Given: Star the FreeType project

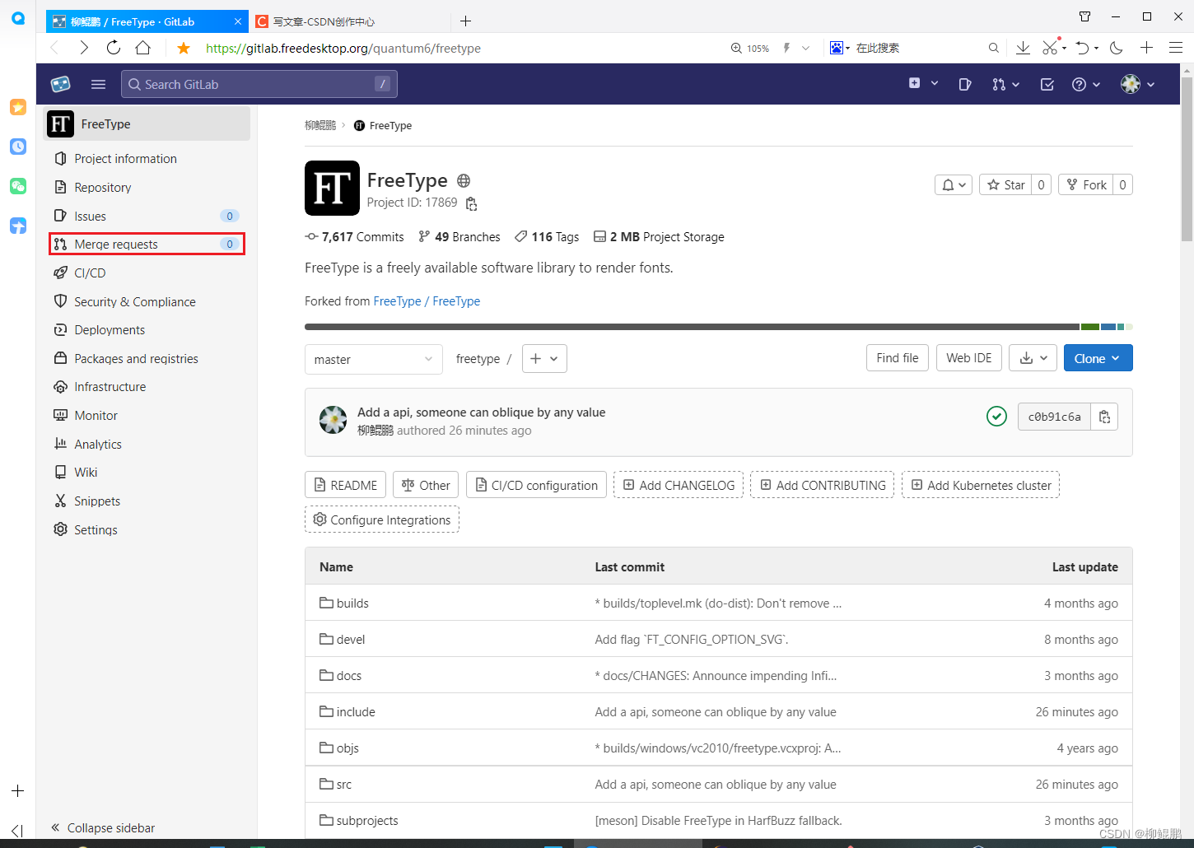Looking at the screenshot, I should click(1006, 185).
